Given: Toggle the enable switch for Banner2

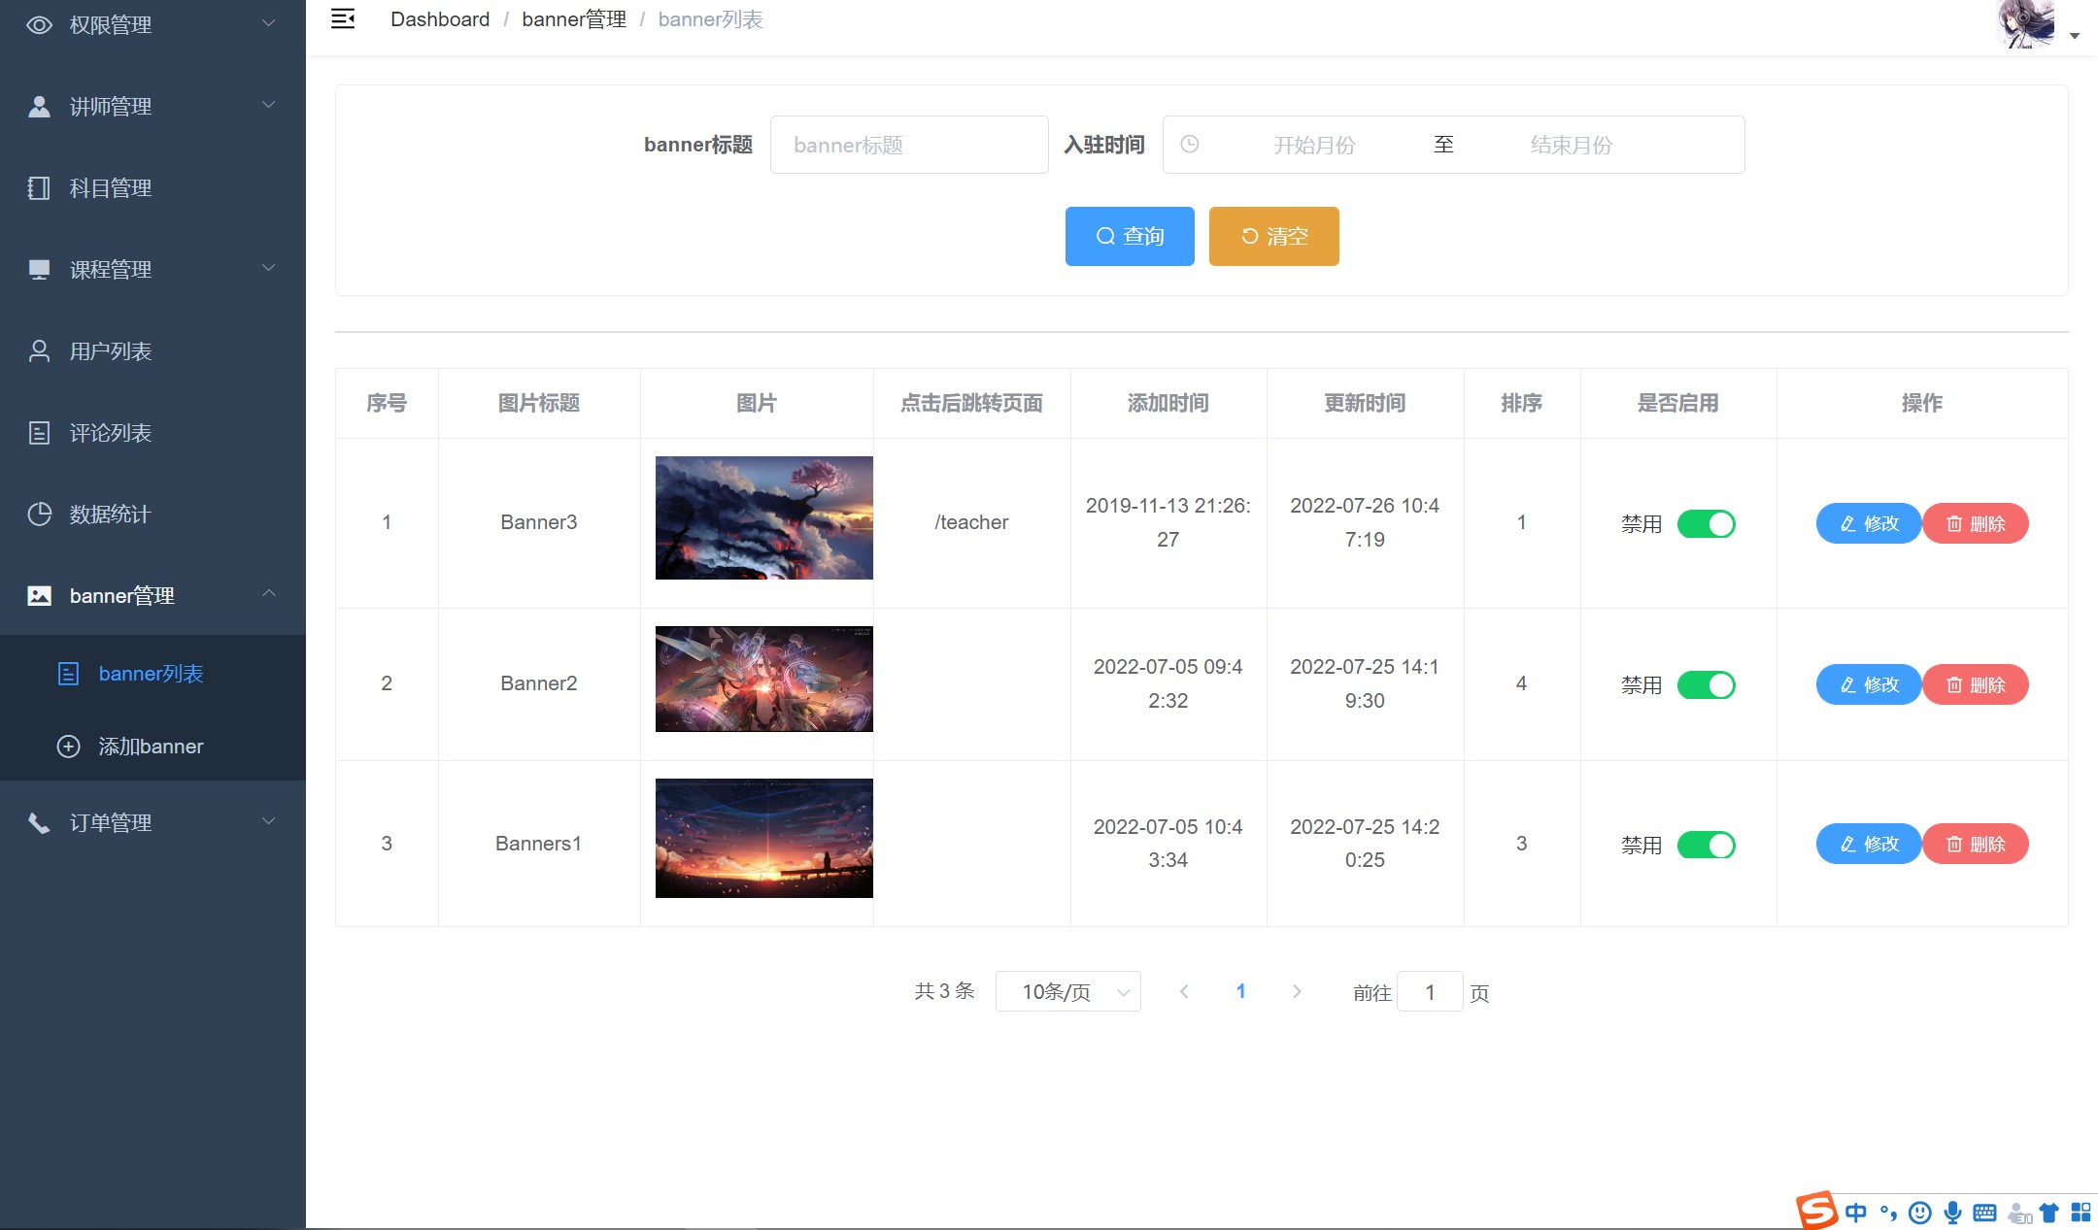Looking at the screenshot, I should pyautogui.click(x=1706, y=685).
